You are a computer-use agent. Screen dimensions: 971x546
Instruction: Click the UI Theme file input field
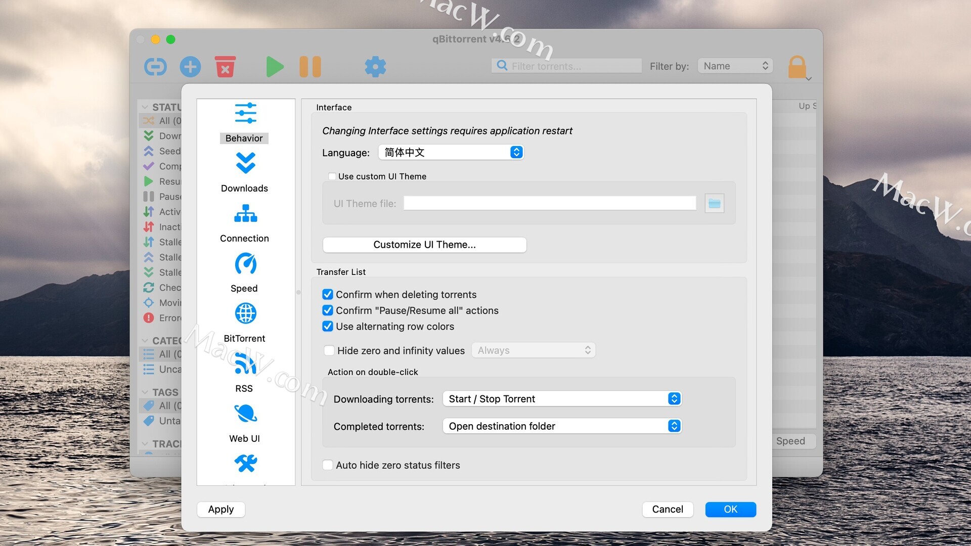550,203
